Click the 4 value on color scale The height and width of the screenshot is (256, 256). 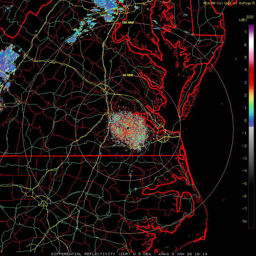[245, 70]
